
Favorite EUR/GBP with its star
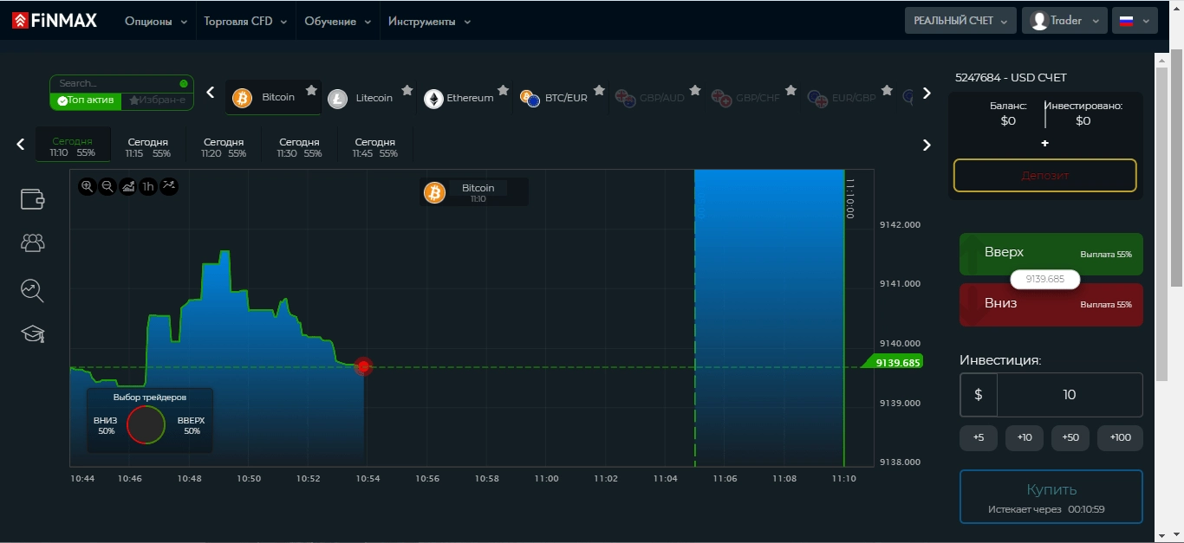887,89
